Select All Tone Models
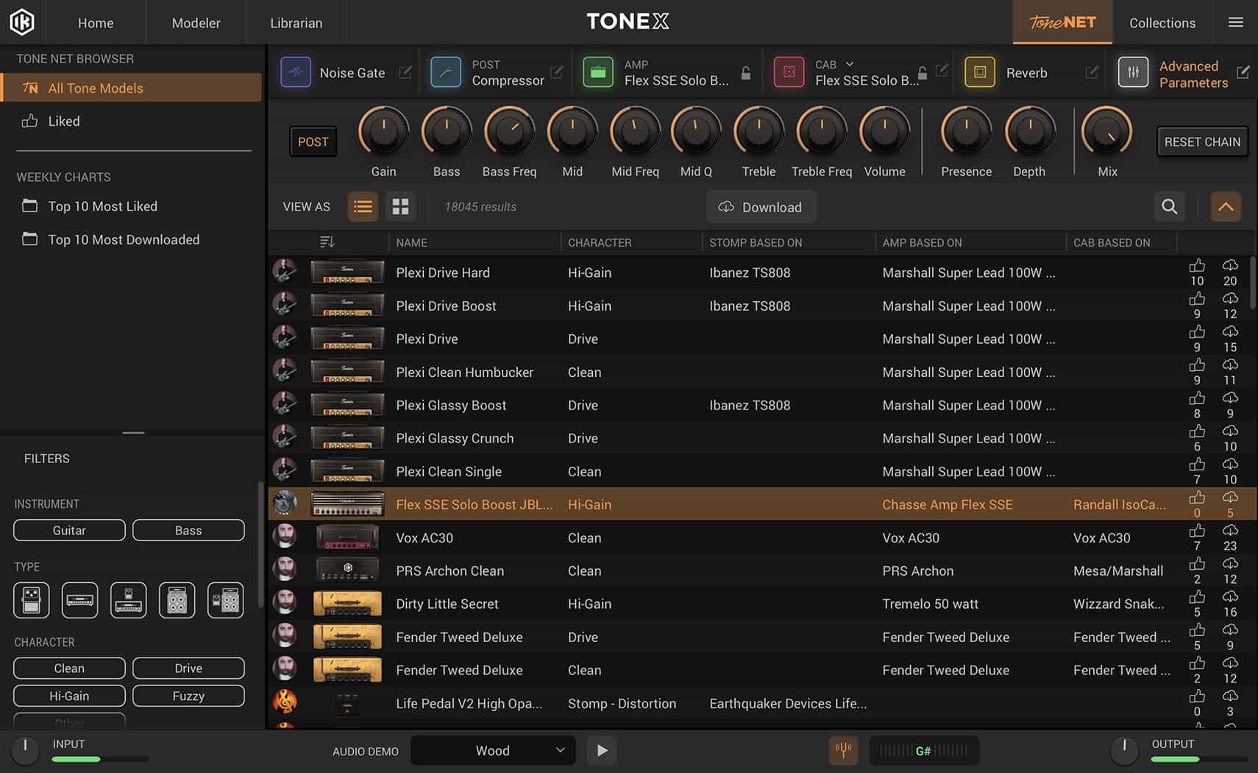Viewport: 1258px width, 773px height. (x=131, y=88)
